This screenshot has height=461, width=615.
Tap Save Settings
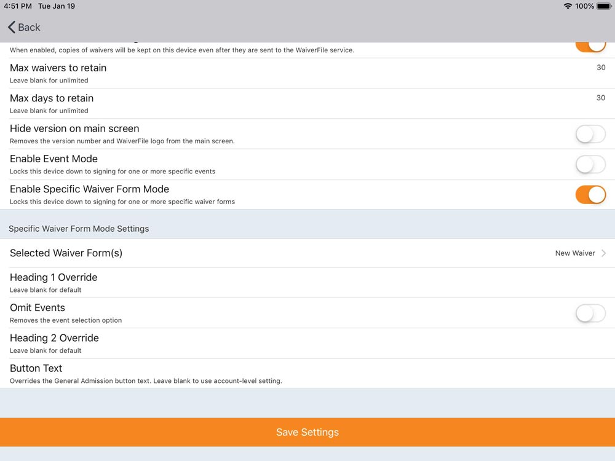pyautogui.click(x=307, y=432)
